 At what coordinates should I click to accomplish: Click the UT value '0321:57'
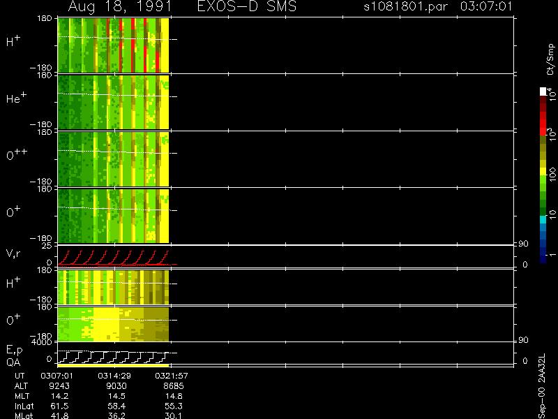click(x=171, y=376)
